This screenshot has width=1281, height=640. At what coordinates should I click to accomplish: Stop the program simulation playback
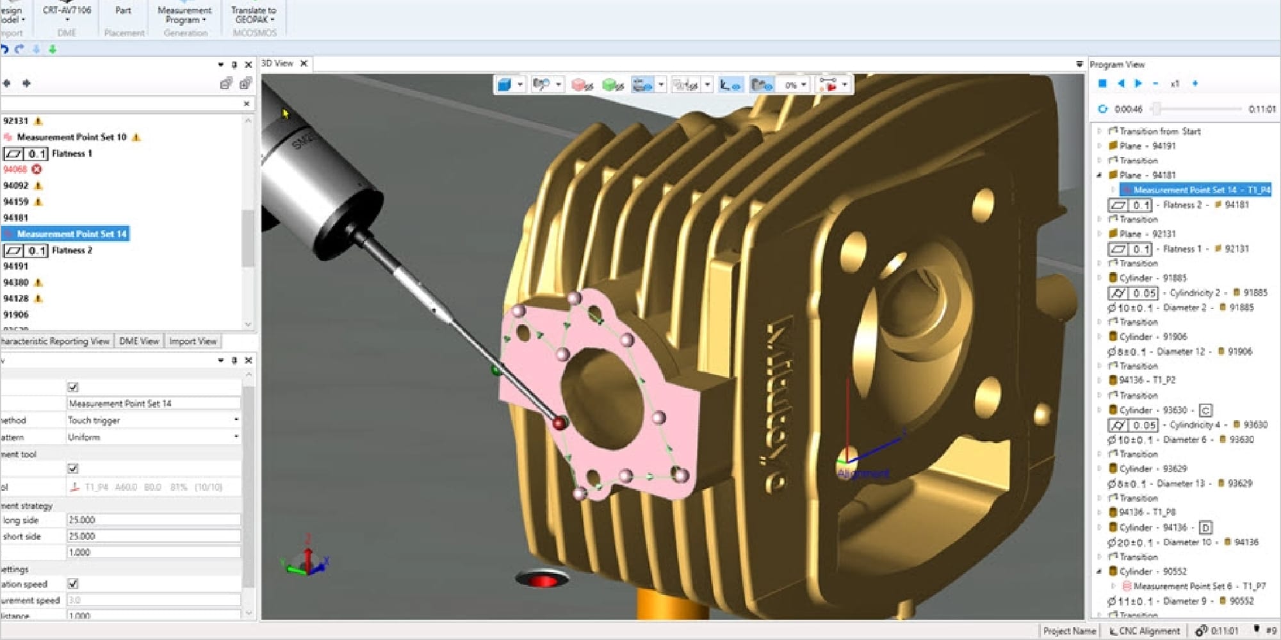(x=1102, y=83)
